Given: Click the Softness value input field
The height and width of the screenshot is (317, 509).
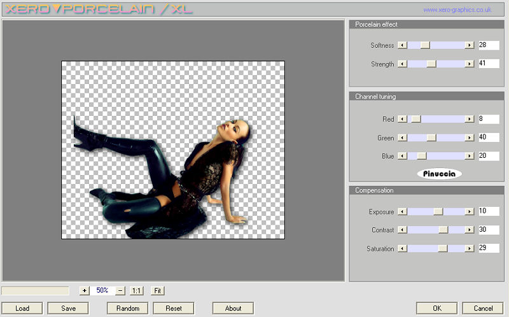Looking at the screenshot, I should [x=489, y=46].
